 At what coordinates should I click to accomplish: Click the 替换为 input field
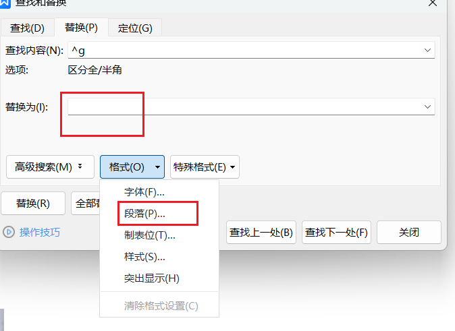coord(243,107)
